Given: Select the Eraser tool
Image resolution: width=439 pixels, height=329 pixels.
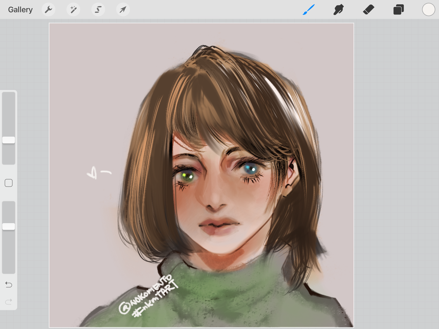Looking at the screenshot, I should [368, 10].
